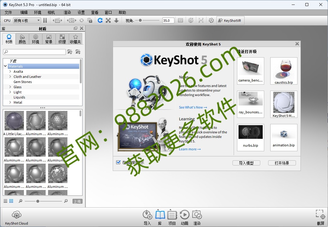Viewport: 328px width, 227px height.
Task: Follow the See What's New link
Action: coord(193,107)
